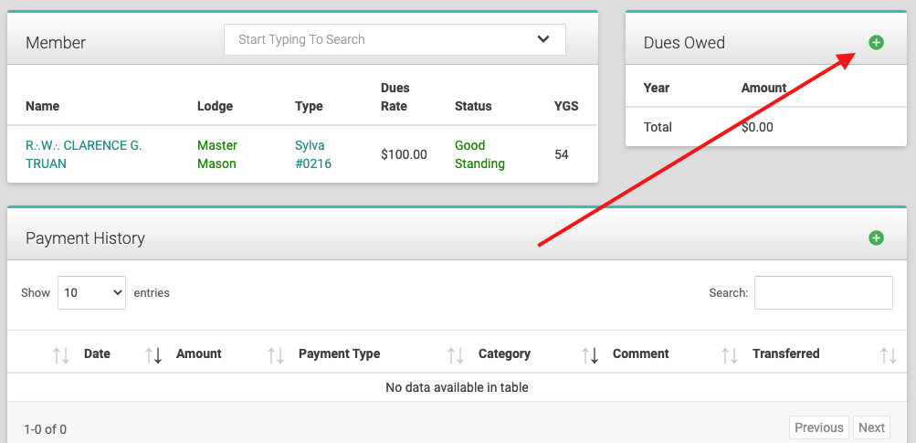Expand the member search dropdown chevron
The image size is (916, 443).
click(x=543, y=39)
